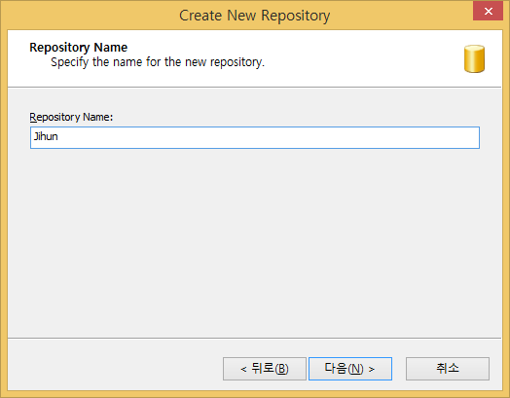Click the 'Repository Name:' field label

click(71, 117)
